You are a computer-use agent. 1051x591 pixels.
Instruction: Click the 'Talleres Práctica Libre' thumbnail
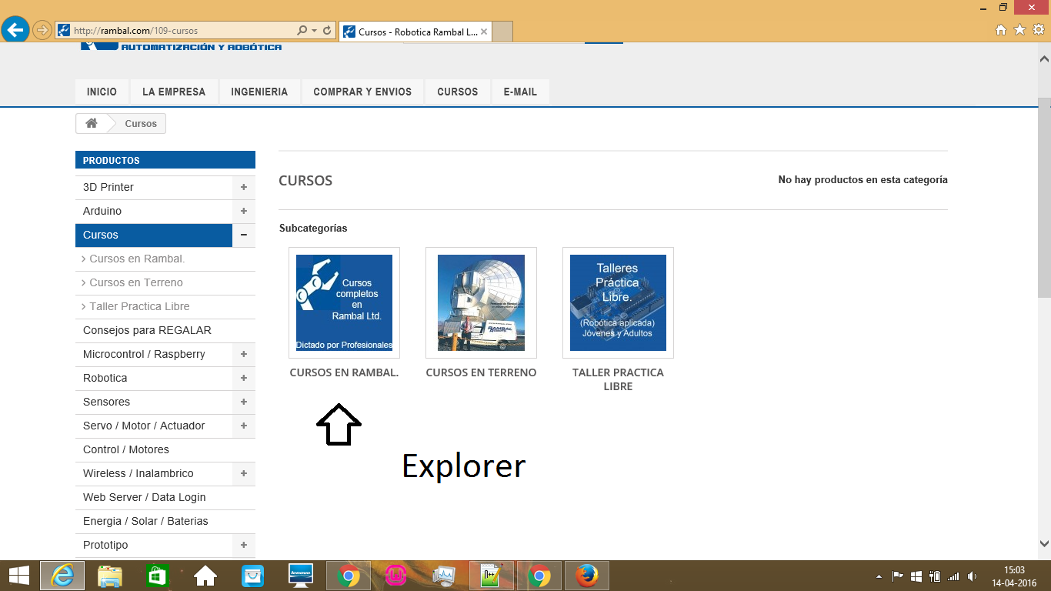pyautogui.click(x=618, y=302)
